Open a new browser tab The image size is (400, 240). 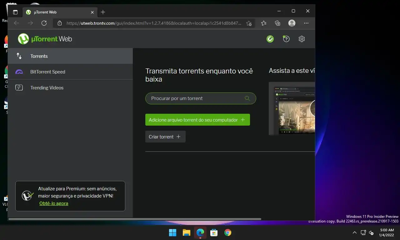tap(103, 12)
